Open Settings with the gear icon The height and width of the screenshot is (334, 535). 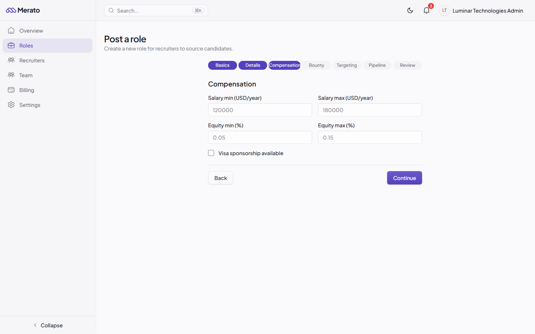click(11, 105)
